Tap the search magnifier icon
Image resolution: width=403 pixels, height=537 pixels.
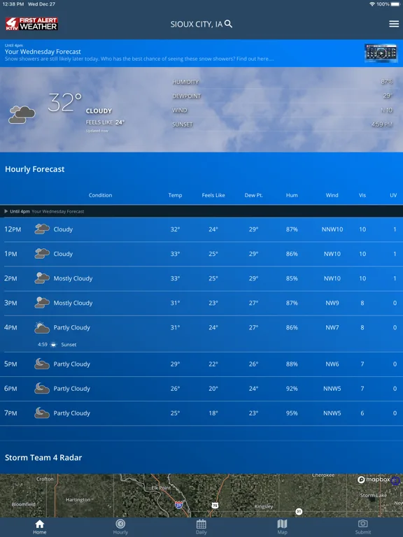pos(228,24)
